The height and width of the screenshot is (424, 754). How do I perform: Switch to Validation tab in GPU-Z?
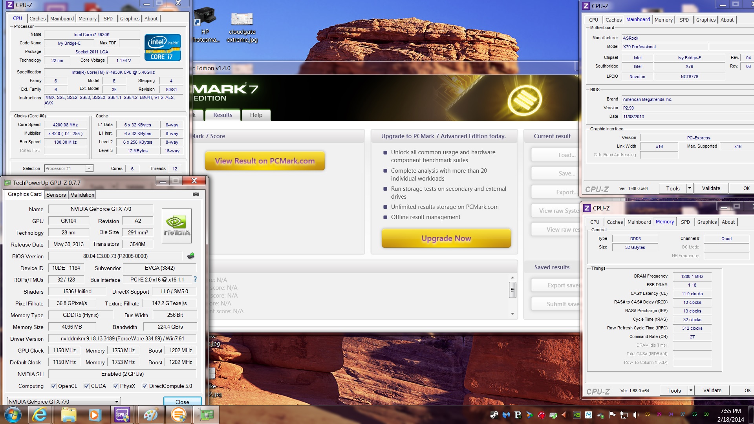click(82, 195)
